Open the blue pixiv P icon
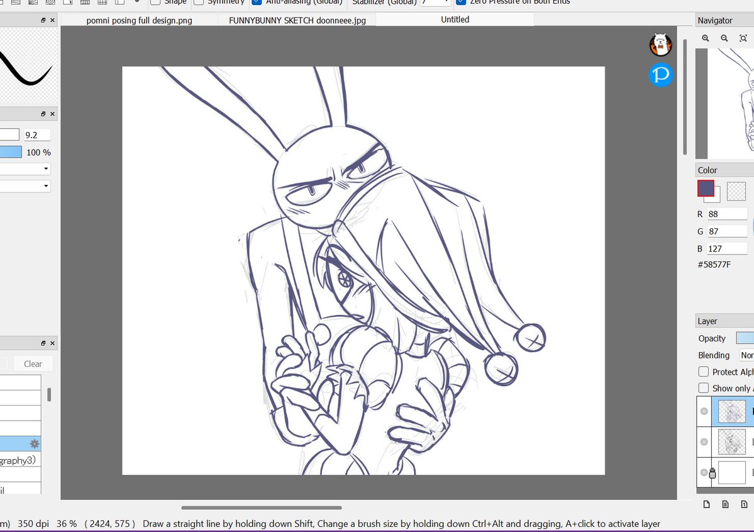 (661, 75)
